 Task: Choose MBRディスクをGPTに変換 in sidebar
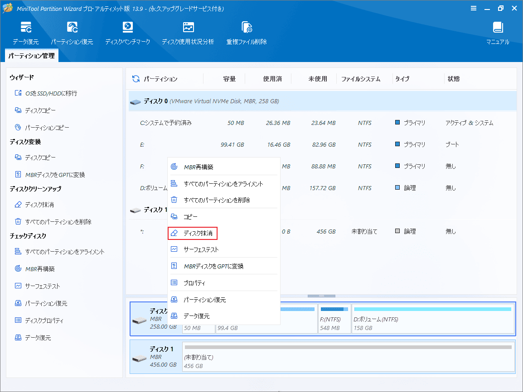click(50, 175)
